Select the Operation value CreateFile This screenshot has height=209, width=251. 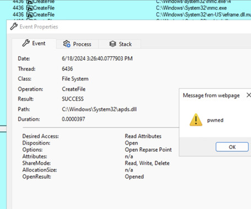[73, 89]
